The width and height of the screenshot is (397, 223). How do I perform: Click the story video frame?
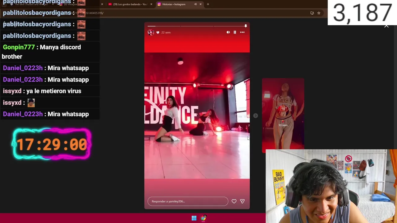point(197,116)
